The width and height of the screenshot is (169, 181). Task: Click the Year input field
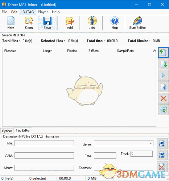click(x=105, y=155)
